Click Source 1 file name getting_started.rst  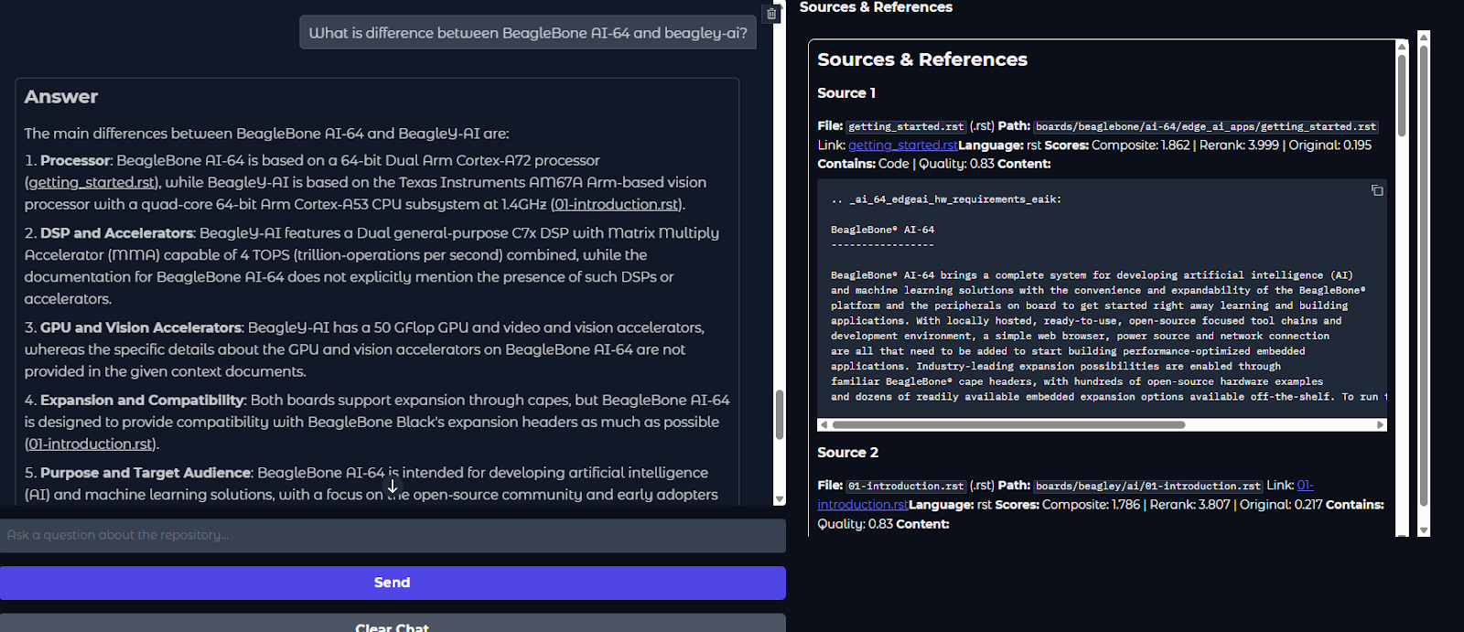(x=906, y=126)
